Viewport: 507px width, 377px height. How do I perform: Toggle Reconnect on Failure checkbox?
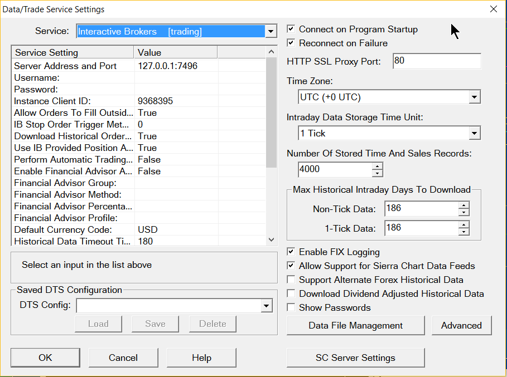pyautogui.click(x=291, y=43)
